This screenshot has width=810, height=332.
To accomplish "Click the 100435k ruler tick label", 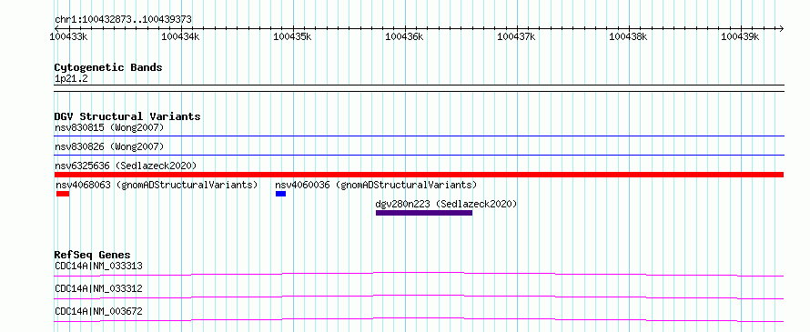I will pyautogui.click(x=292, y=36).
